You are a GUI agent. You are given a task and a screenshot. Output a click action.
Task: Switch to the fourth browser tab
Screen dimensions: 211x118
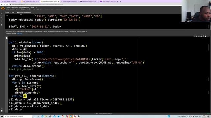[x=70, y=1]
